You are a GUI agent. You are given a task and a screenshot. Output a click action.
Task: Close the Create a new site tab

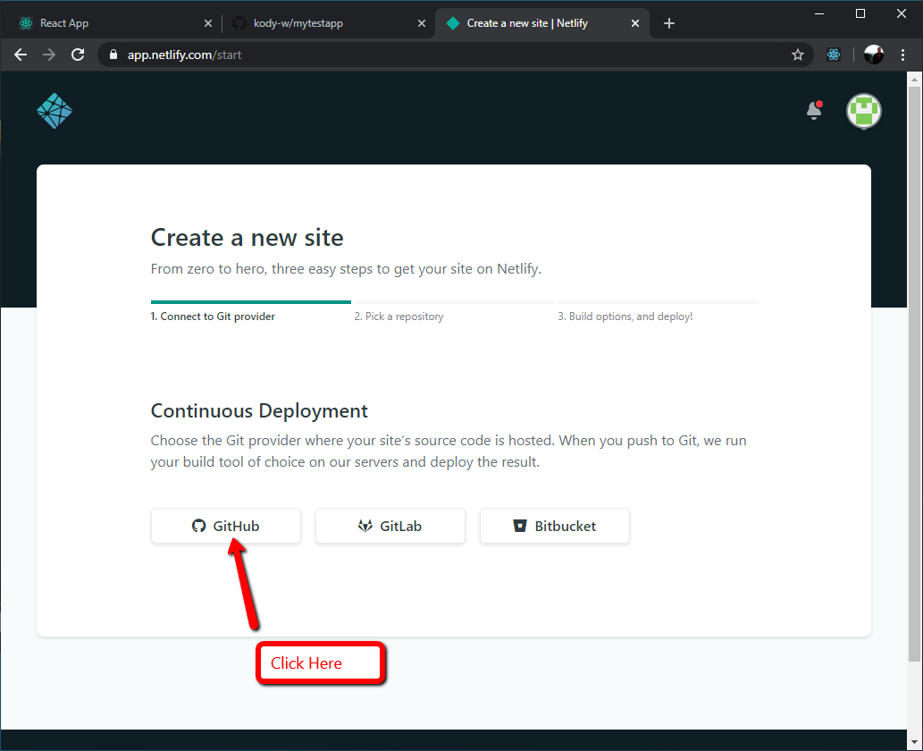pyautogui.click(x=635, y=23)
